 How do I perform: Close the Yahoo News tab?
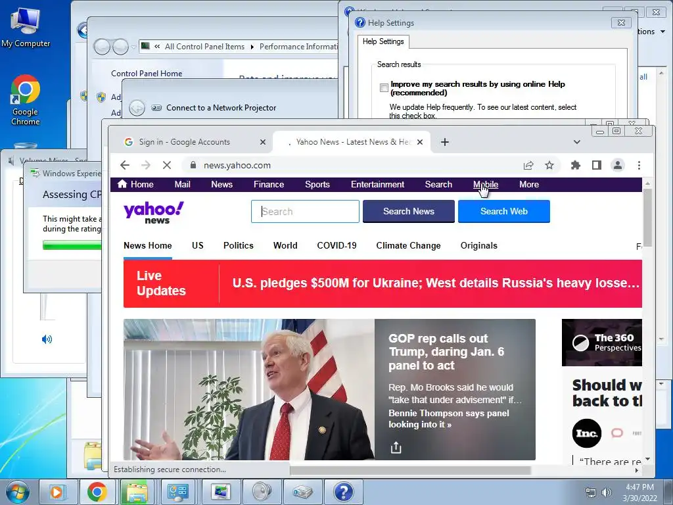[420, 142]
